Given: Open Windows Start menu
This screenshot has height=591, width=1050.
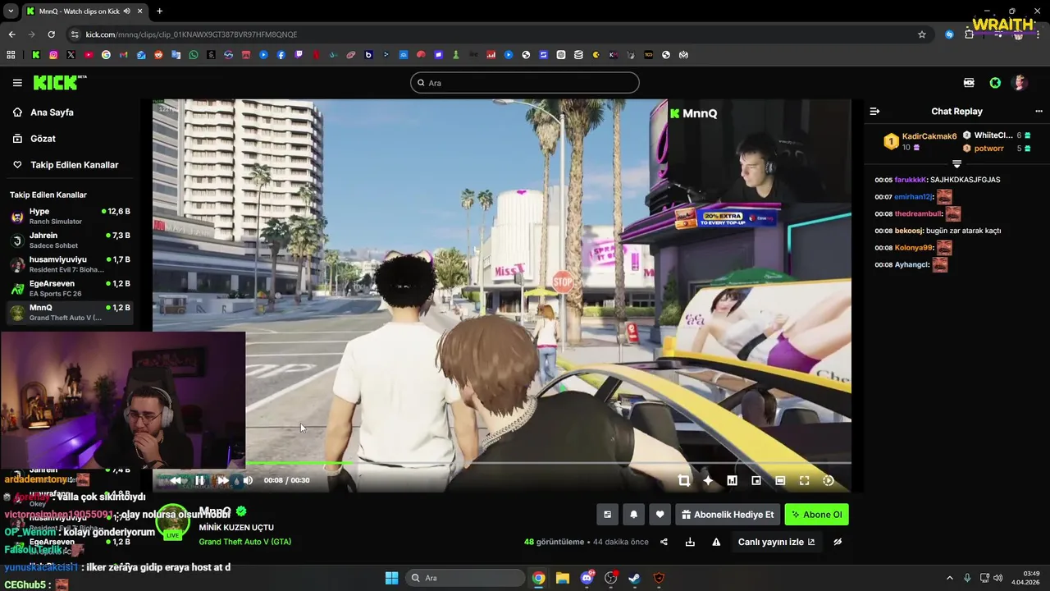Looking at the screenshot, I should click(391, 578).
